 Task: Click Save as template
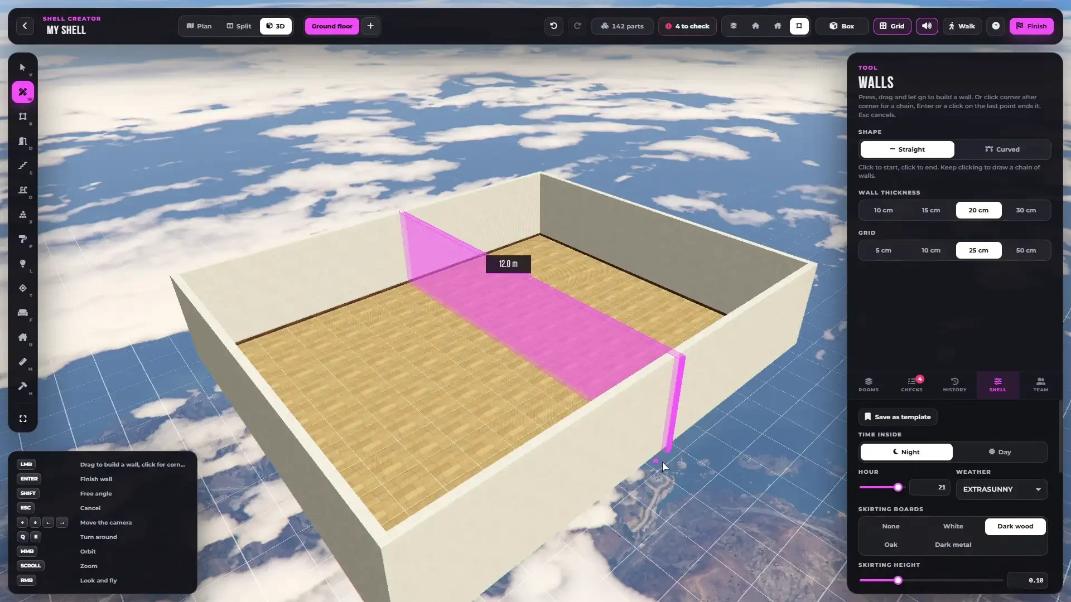point(898,417)
